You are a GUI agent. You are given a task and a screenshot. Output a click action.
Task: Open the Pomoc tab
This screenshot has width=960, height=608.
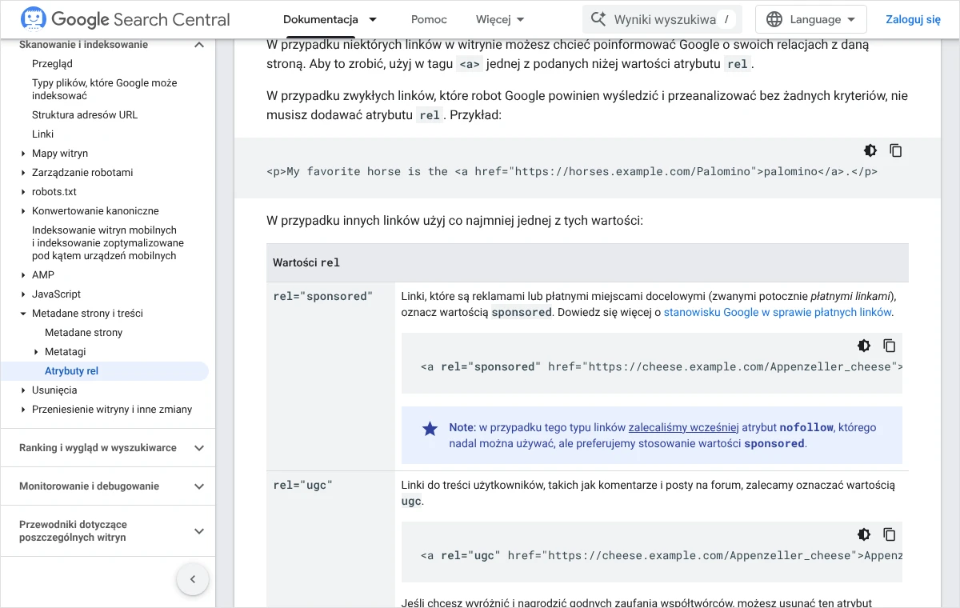(x=429, y=19)
